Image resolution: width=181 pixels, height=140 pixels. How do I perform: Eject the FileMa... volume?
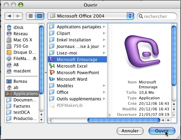point(35,59)
